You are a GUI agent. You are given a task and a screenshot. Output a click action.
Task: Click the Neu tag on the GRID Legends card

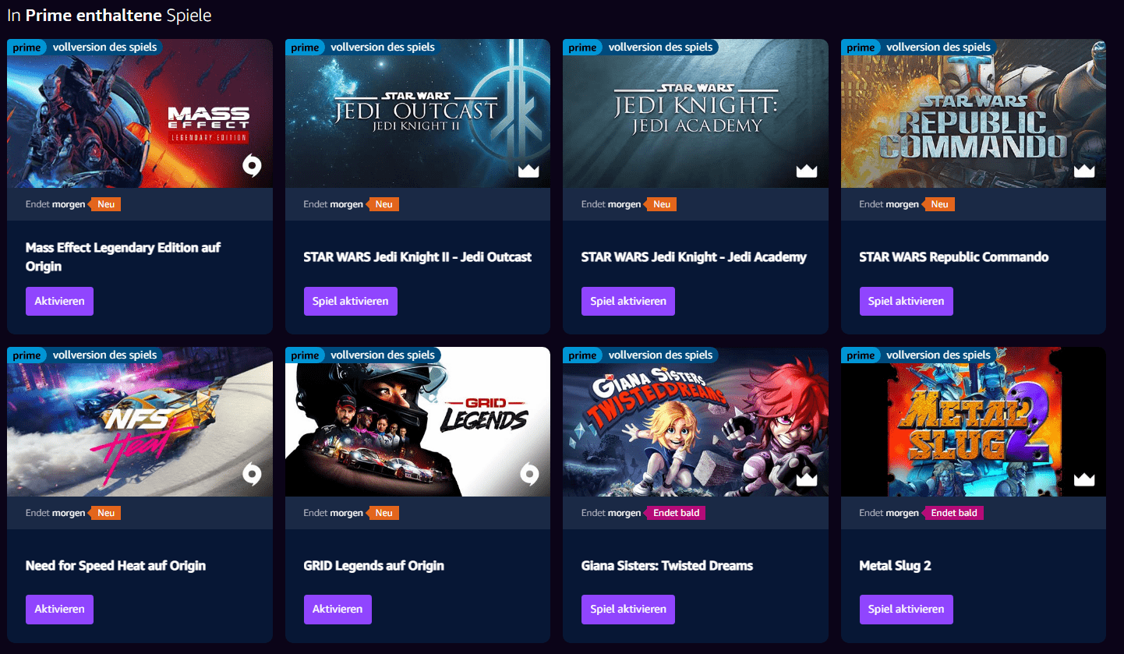[383, 513]
